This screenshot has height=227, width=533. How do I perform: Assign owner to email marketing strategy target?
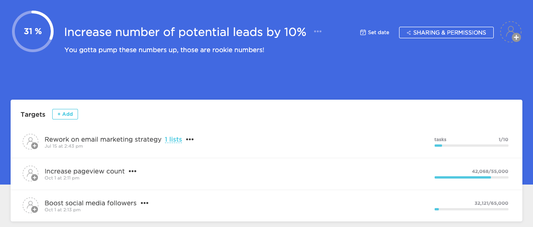(x=30, y=142)
